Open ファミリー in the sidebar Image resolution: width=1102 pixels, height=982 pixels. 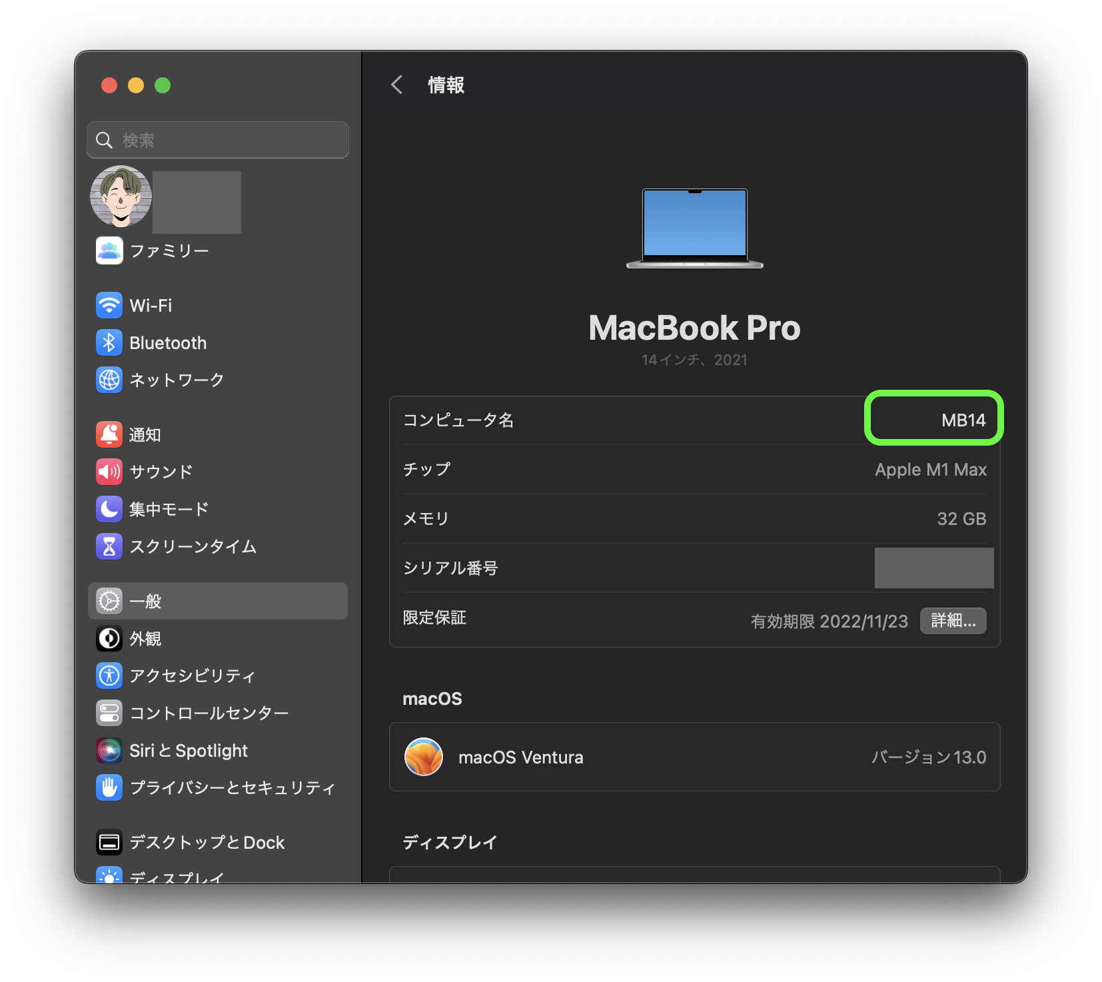click(x=169, y=251)
